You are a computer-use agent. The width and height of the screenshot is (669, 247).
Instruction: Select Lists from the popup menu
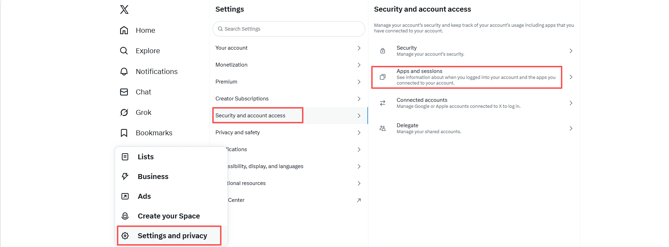coord(146,157)
